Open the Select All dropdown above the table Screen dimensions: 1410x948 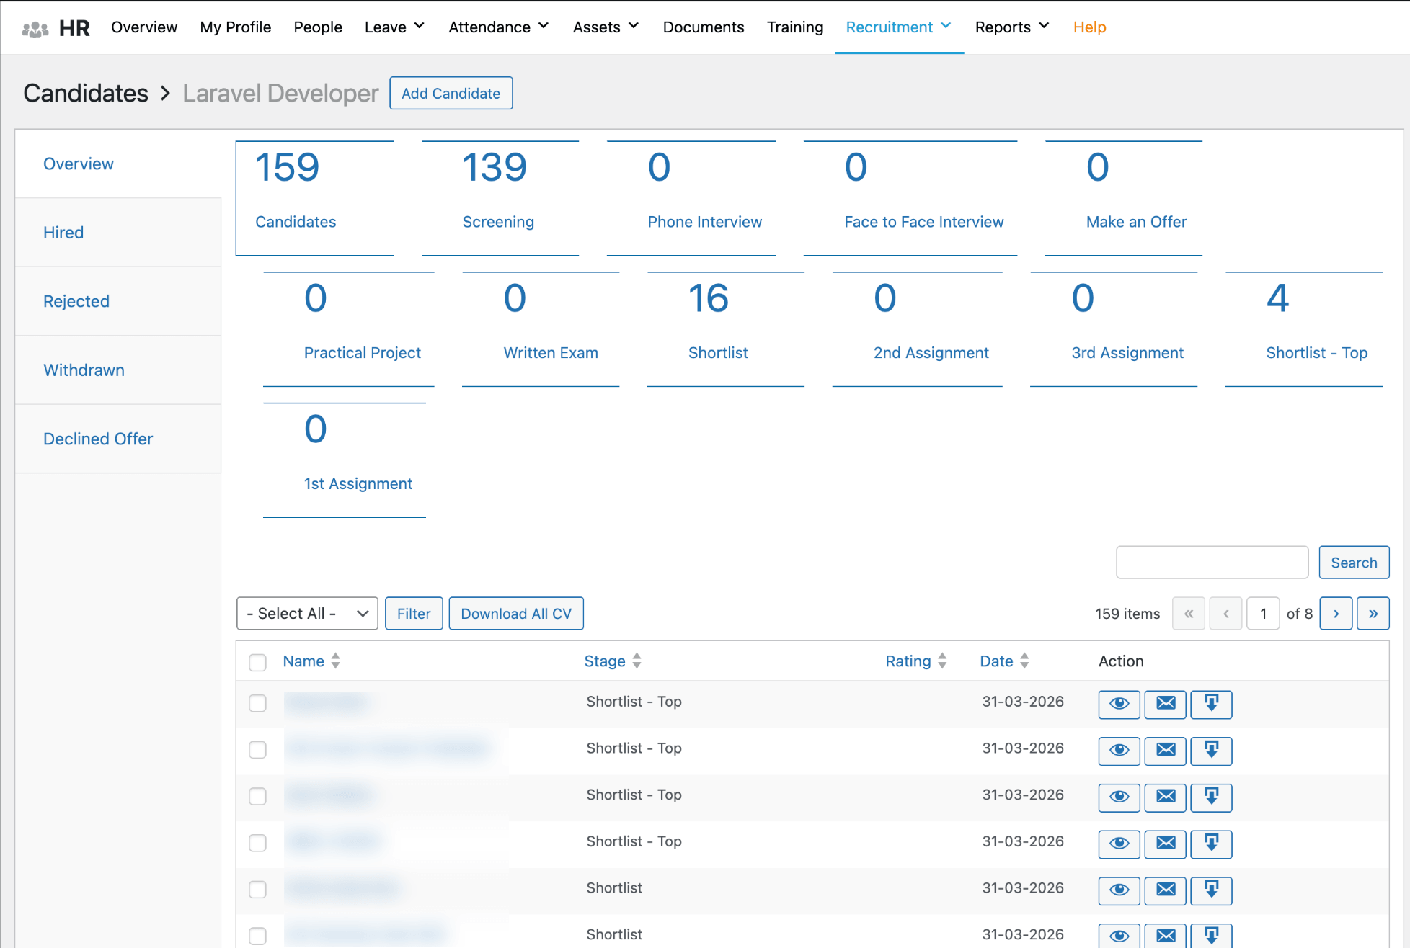pyautogui.click(x=307, y=613)
